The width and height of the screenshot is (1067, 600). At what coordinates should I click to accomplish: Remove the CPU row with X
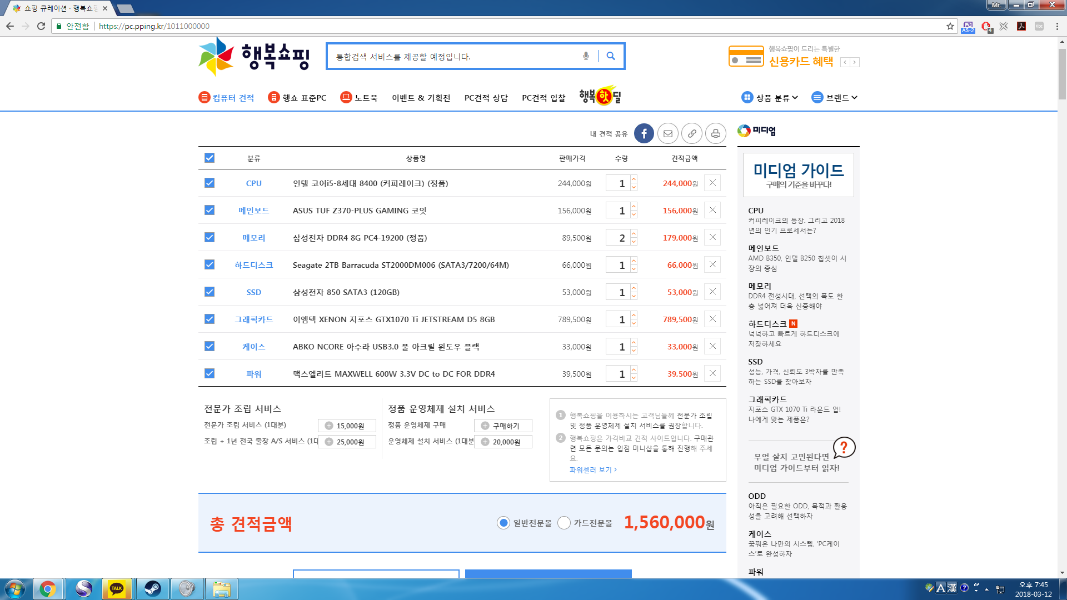click(712, 183)
